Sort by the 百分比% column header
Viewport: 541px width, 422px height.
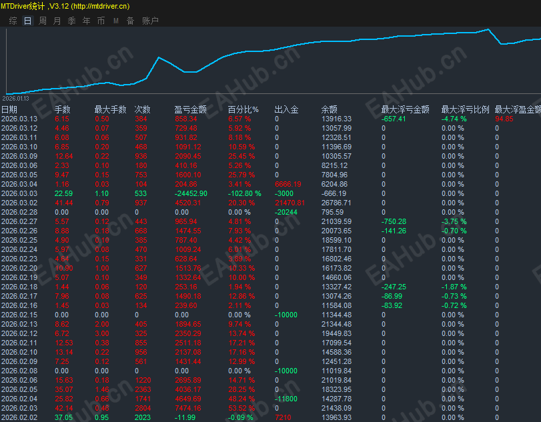pyautogui.click(x=243, y=109)
